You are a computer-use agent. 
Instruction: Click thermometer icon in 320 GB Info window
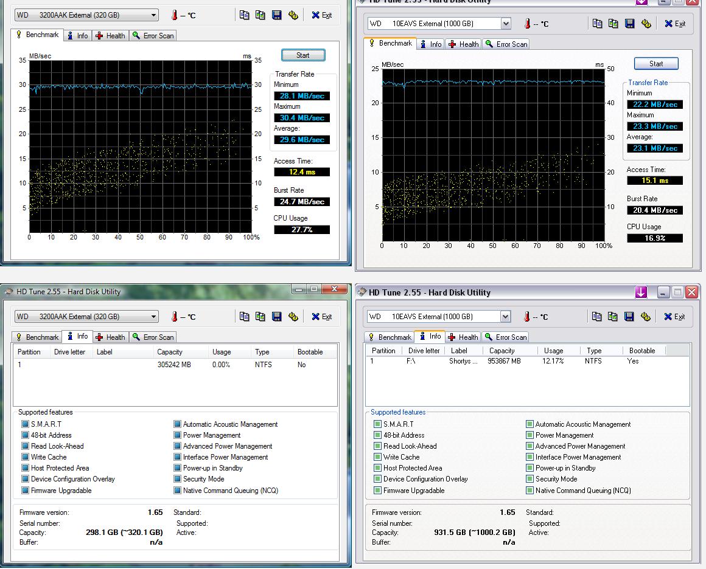174,317
